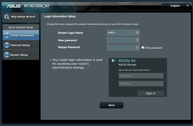
Task: Click the sign-in door icon beside SIGN IN
Action: (113, 61)
